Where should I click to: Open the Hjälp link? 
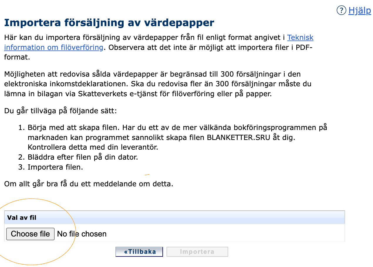pos(360,11)
